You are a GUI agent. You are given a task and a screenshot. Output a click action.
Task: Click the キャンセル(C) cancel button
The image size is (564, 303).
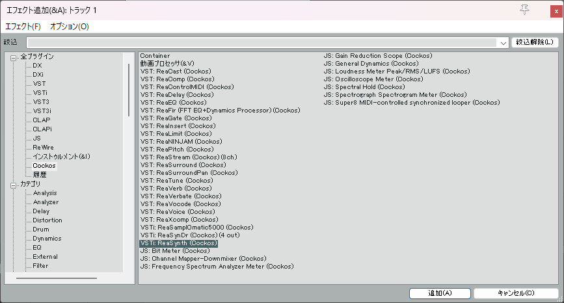click(x=516, y=293)
